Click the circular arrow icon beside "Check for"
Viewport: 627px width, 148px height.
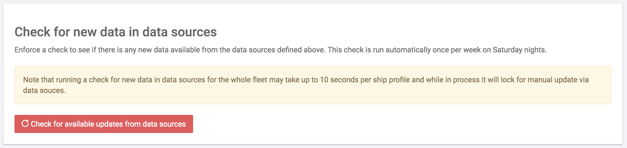(x=25, y=124)
